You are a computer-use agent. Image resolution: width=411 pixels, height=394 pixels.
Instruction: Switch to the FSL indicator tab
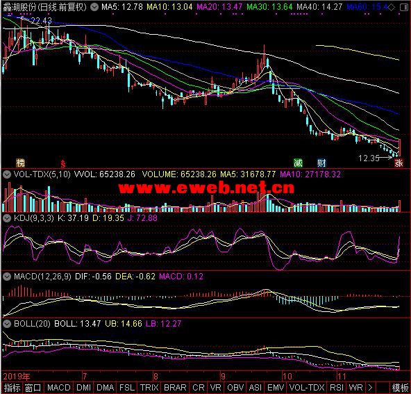tap(127, 388)
